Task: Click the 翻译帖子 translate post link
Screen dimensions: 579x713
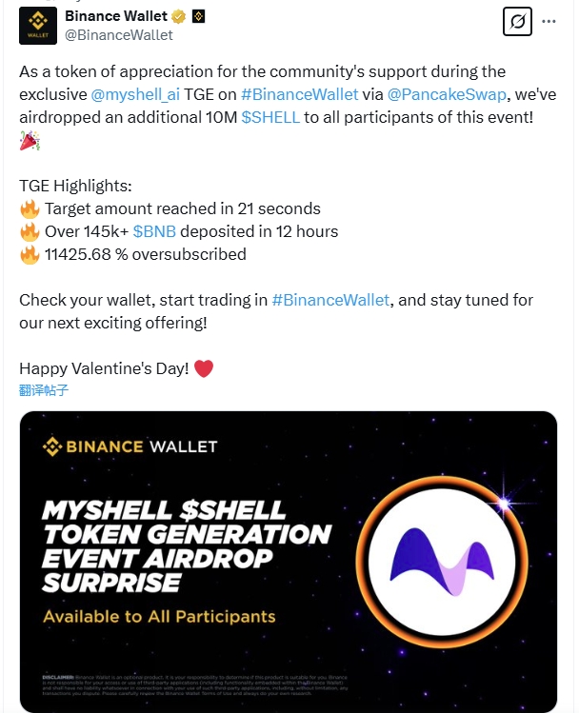Action: (44, 389)
